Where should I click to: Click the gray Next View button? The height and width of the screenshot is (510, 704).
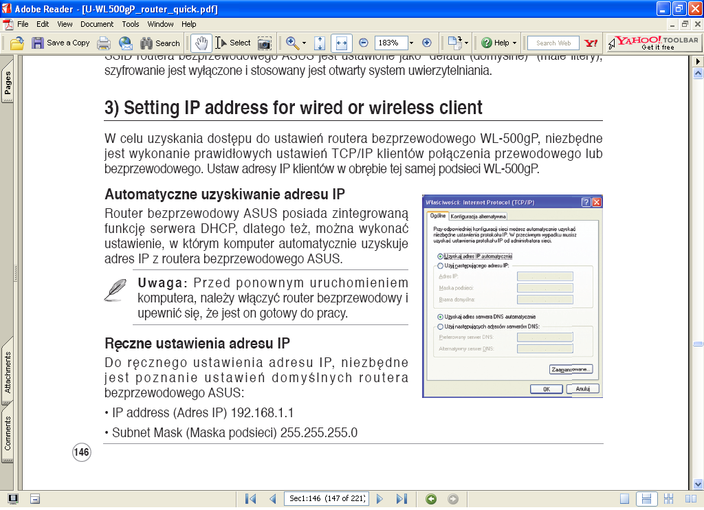[453, 499]
